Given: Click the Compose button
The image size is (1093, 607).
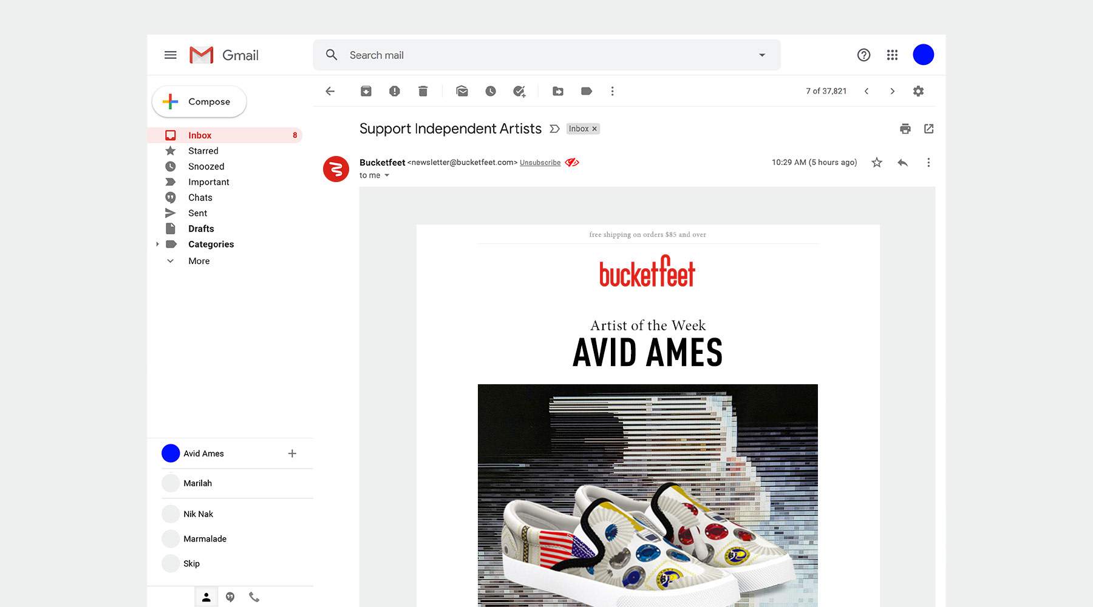Looking at the screenshot, I should 199,101.
